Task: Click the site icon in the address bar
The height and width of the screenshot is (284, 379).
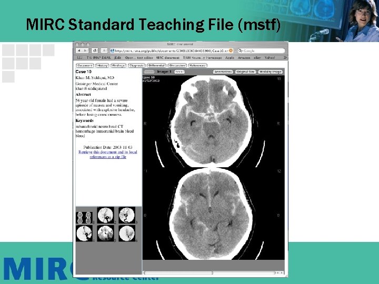Action: point(112,50)
